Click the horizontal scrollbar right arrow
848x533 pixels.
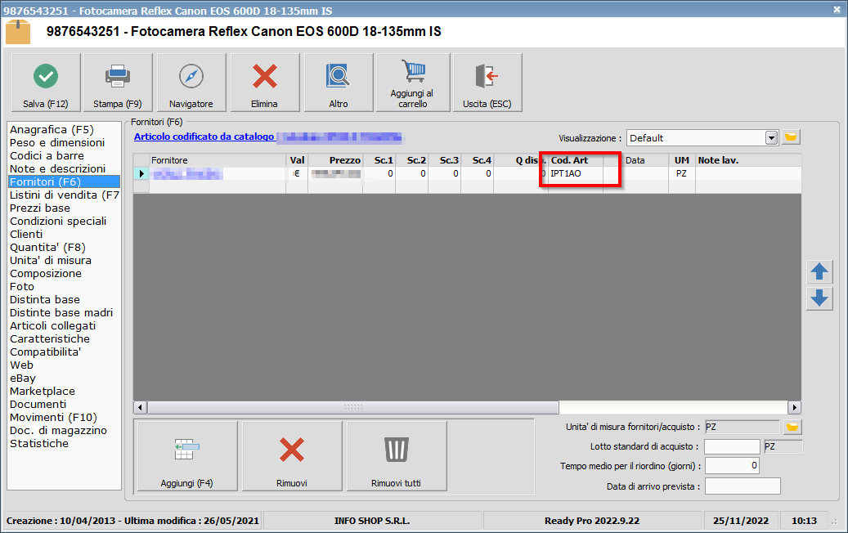tap(794, 407)
